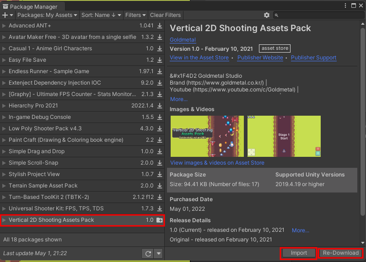This screenshot has height=262, width=366.
Task: Download Extenject Dependency Injection IOC
Action: tap(160, 83)
